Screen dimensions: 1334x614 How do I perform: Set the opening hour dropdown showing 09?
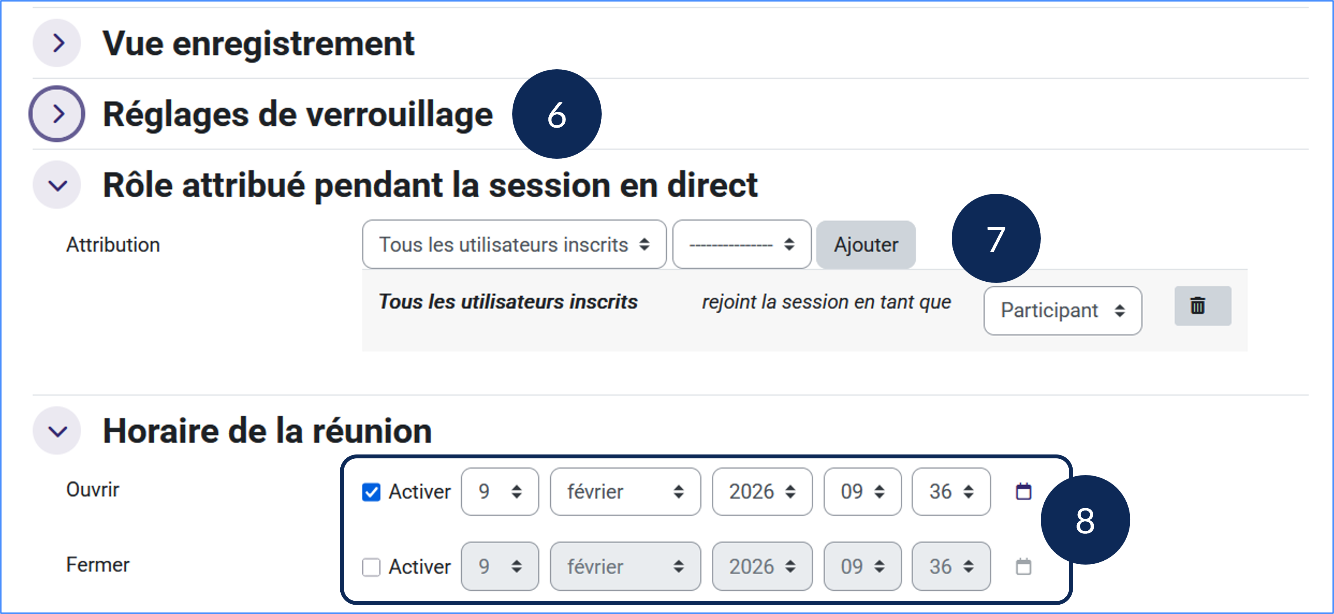click(862, 491)
